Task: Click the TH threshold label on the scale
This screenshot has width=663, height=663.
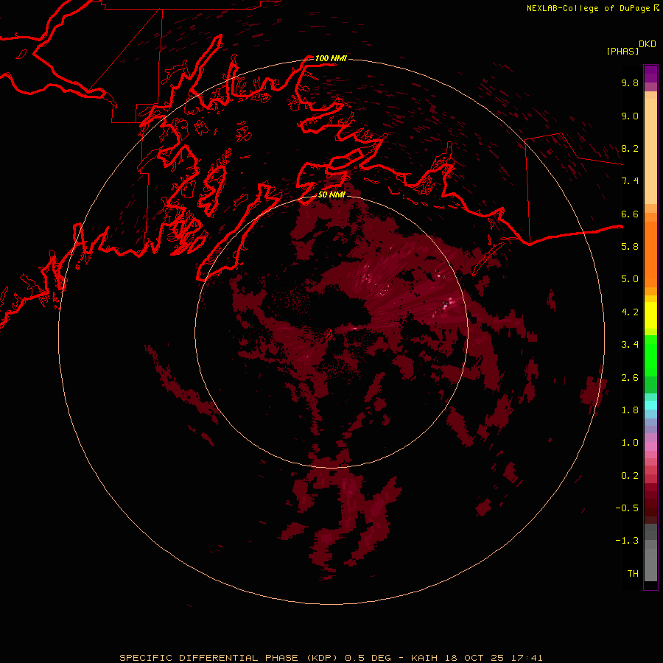Action: pos(633,574)
